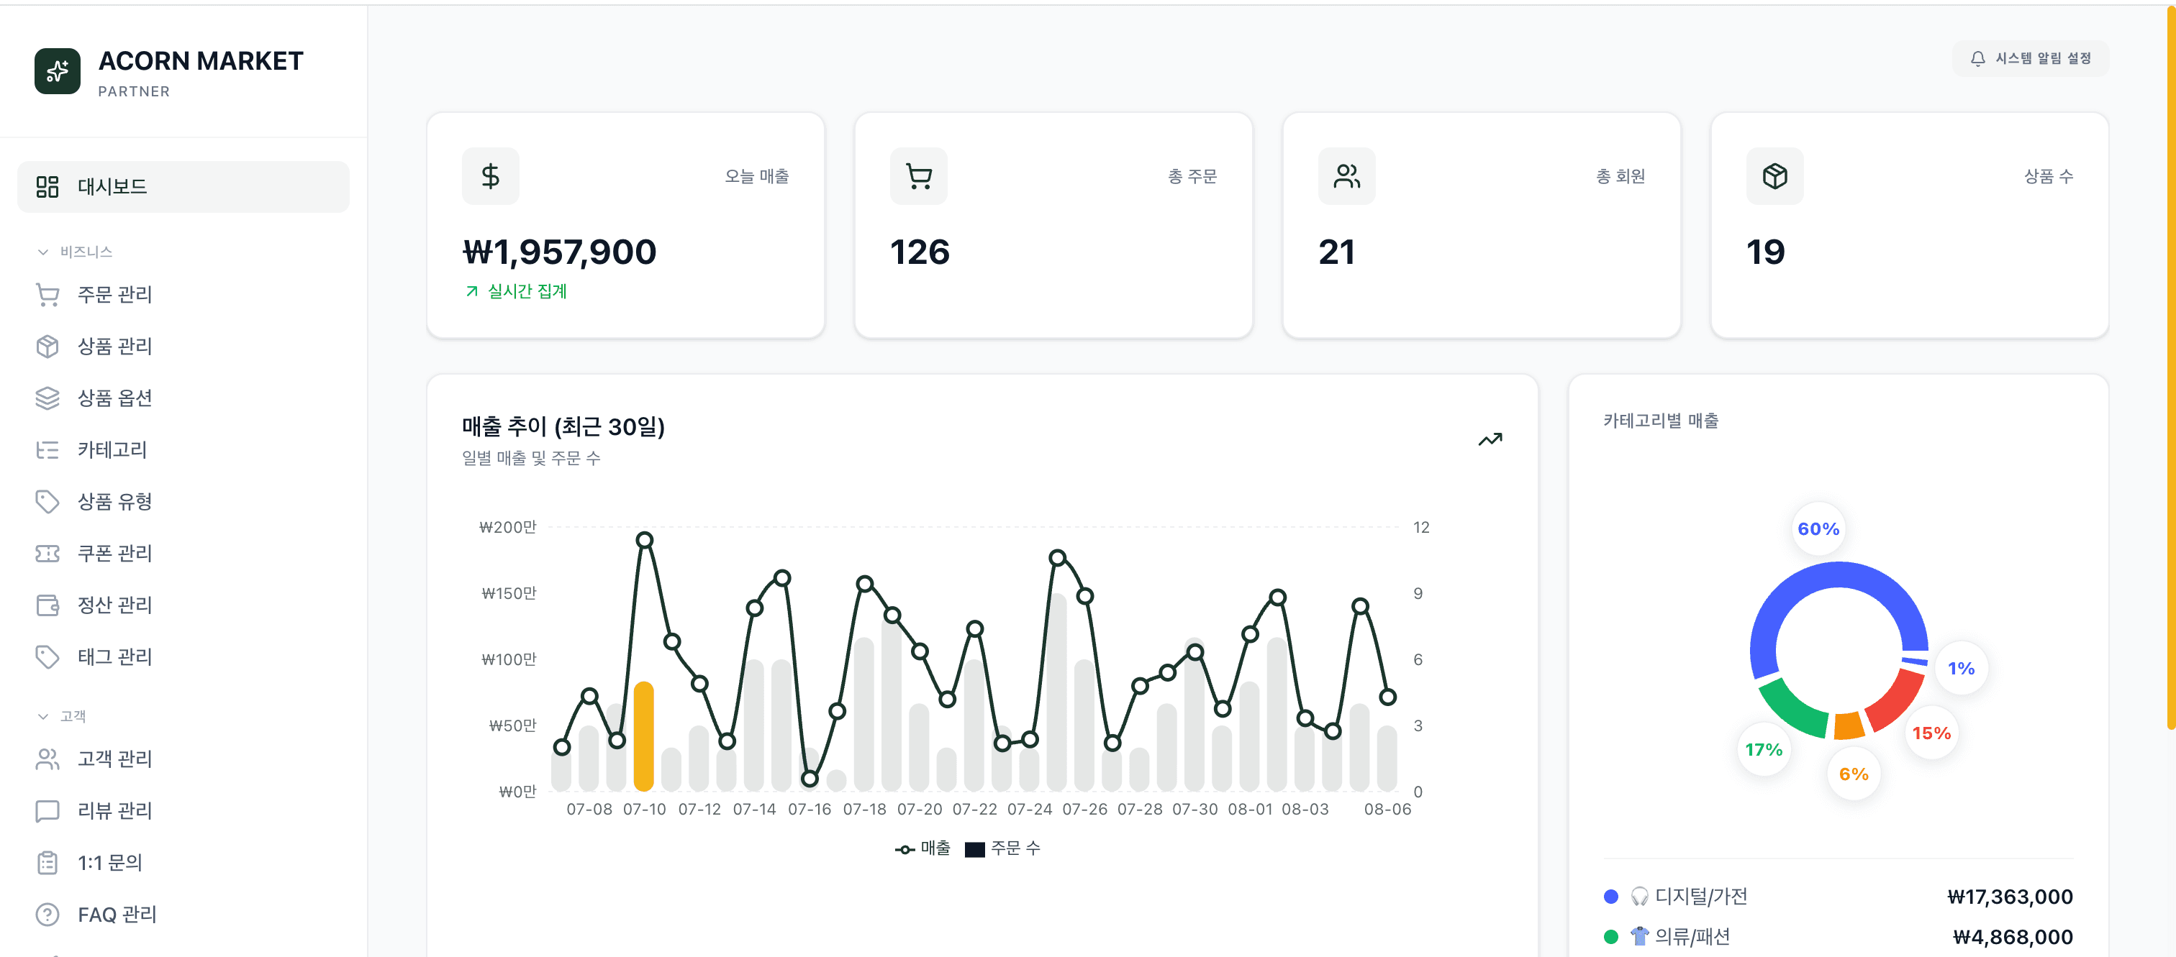Click the tree icon beside 카테고리
The image size is (2176, 957).
pyautogui.click(x=47, y=450)
